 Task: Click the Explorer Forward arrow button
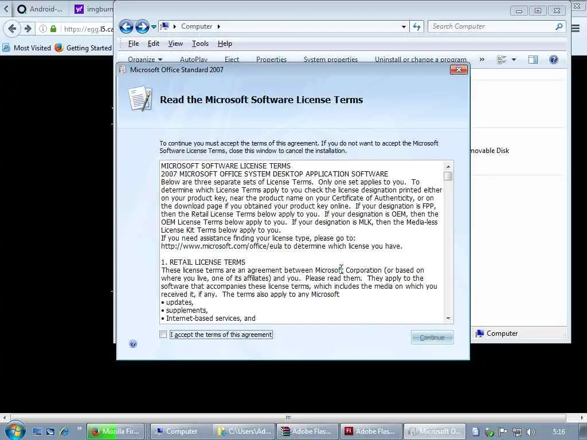tap(142, 26)
